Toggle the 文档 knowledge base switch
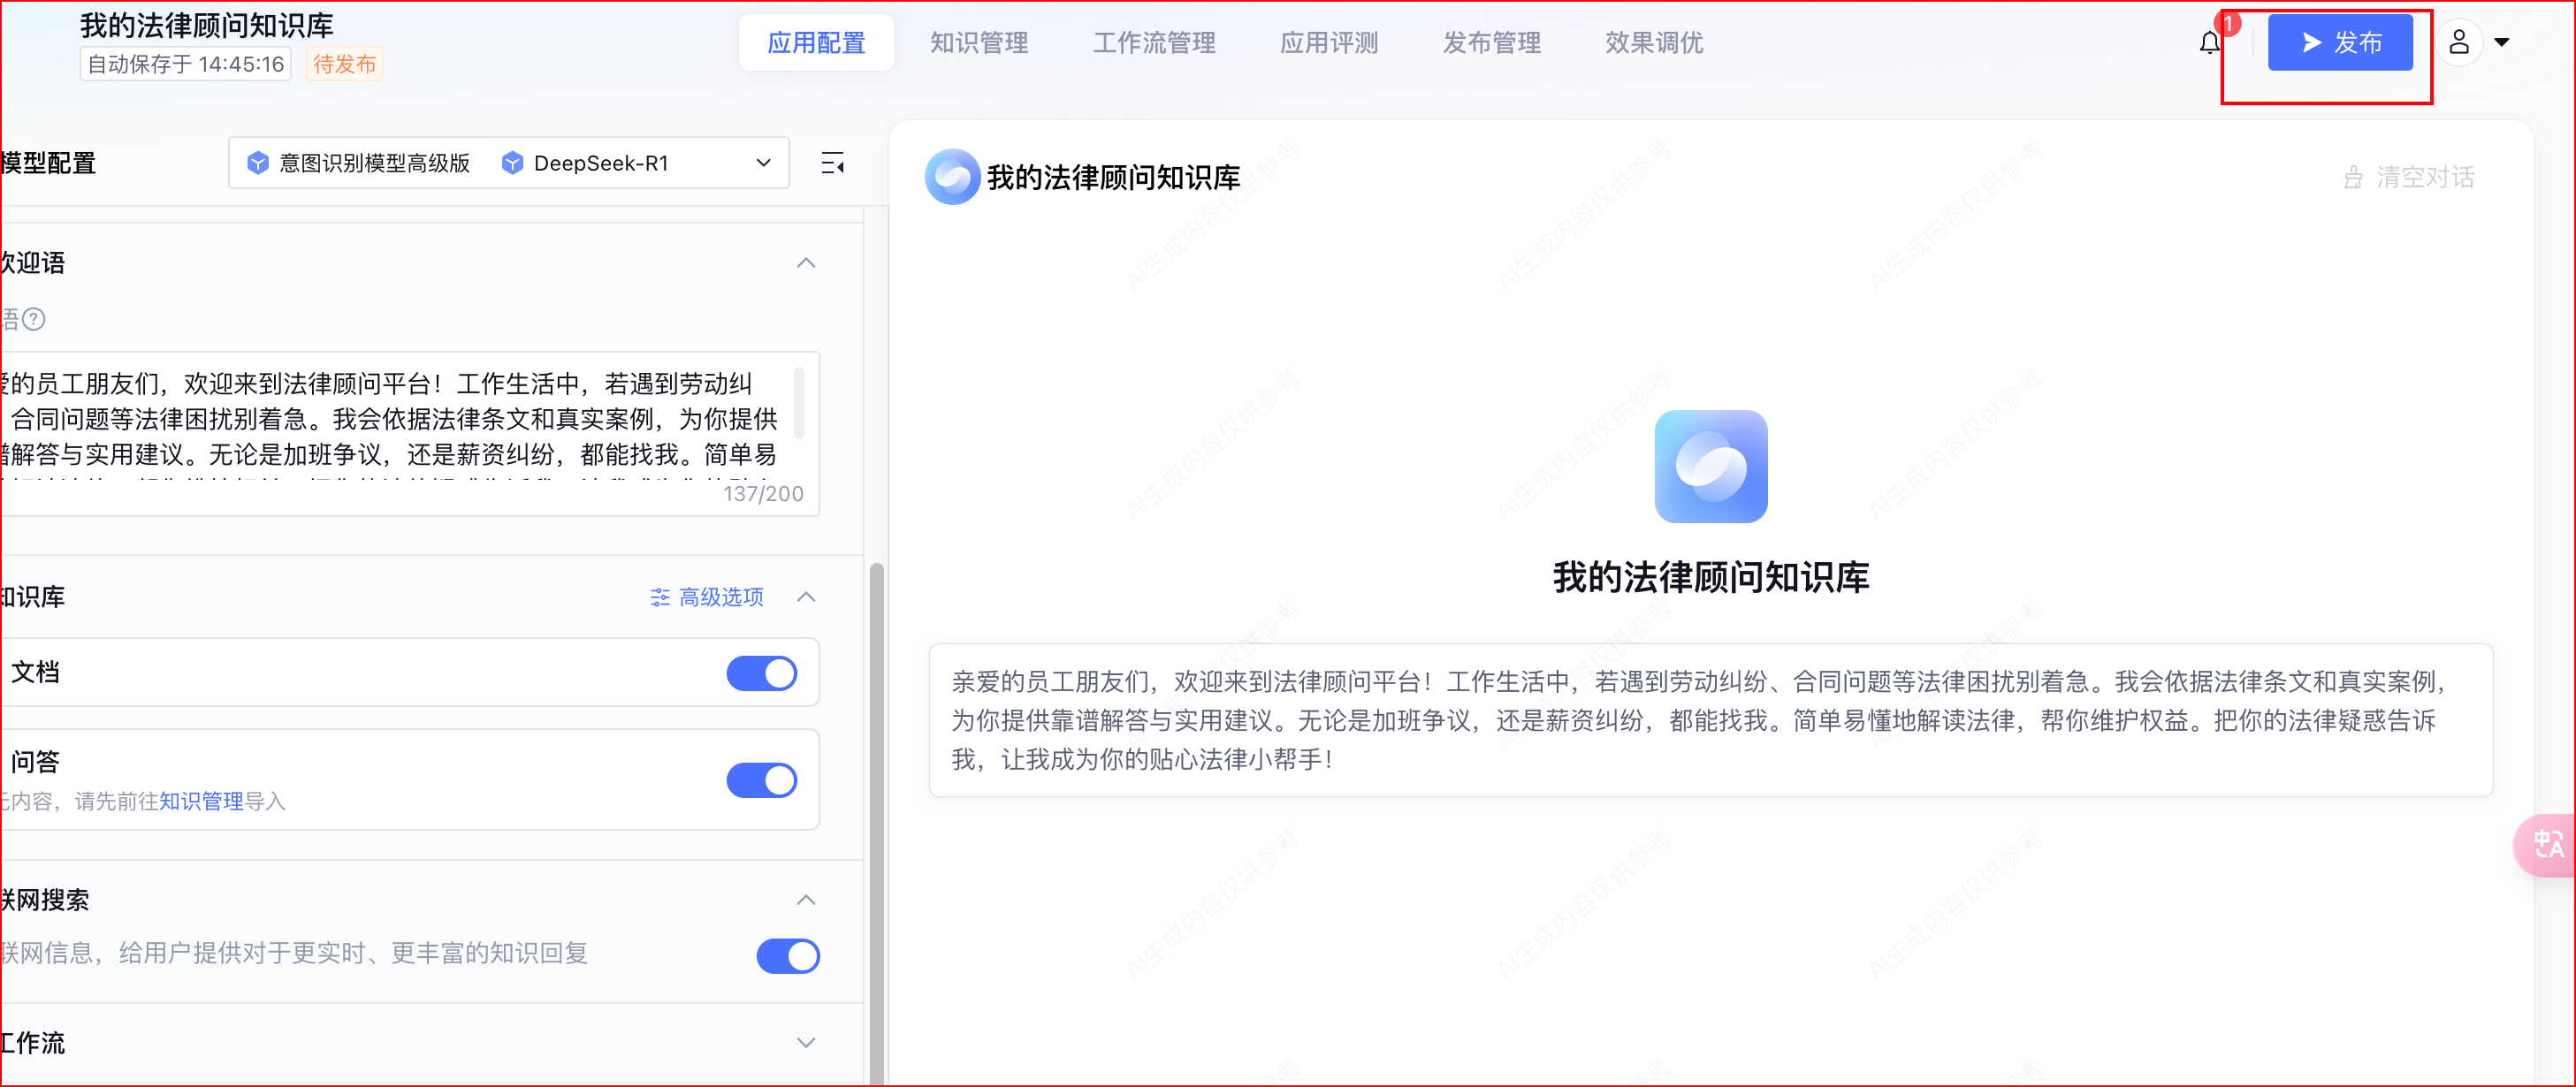Viewport: 2576px width, 1087px height. pos(761,673)
